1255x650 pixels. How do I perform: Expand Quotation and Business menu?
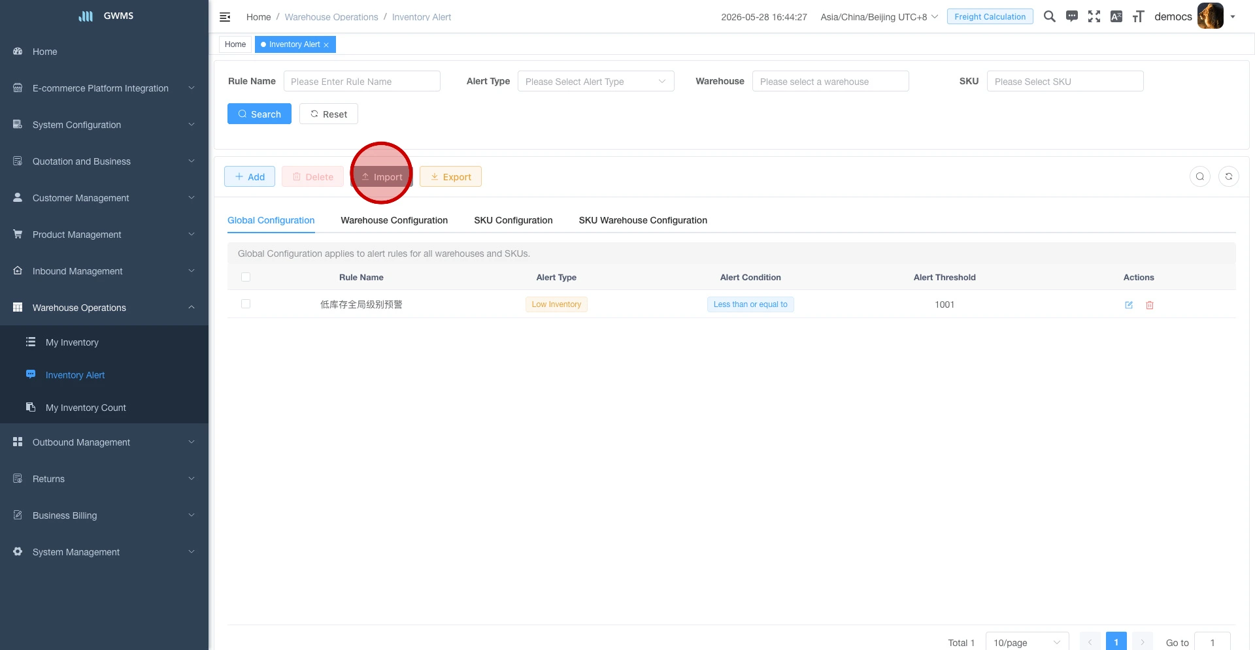pos(192,161)
